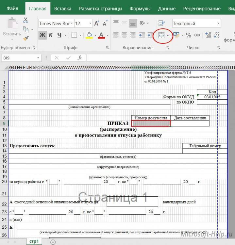The image size is (235, 245).
Task: Select the Format Painter brush
Action: pos(26,38)
